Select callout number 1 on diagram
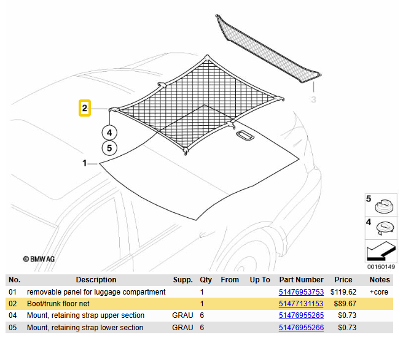403x340 pixels. coord(85,163)
